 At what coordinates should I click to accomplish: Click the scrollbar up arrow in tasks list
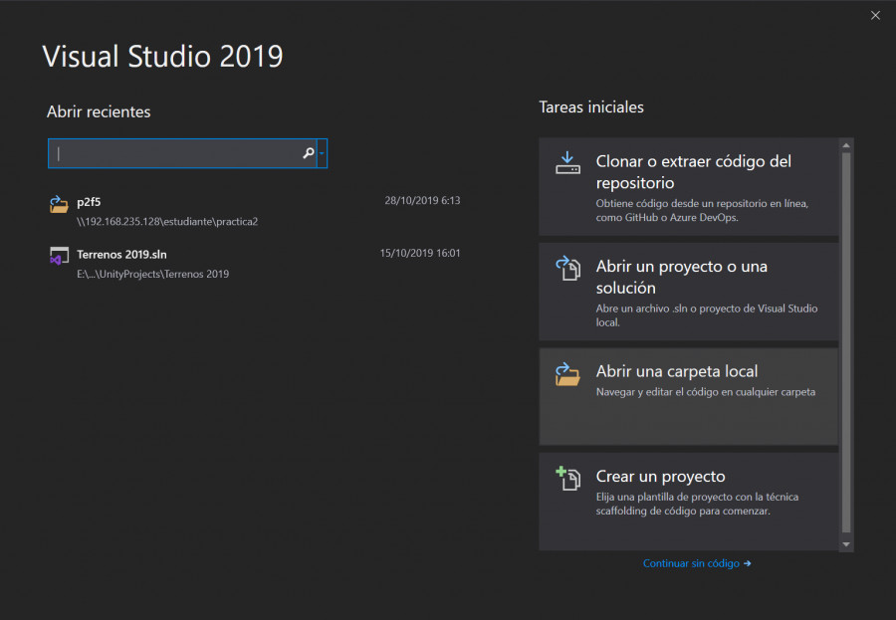(x=846, y=145)
